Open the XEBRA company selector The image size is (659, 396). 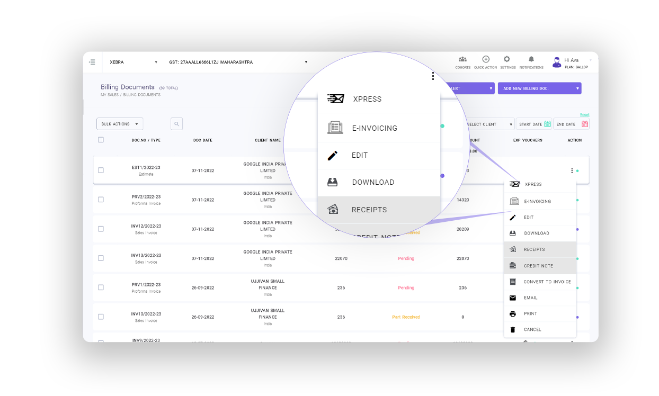pyautogui.click(x=133, y=62)
